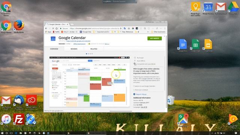This screenshot has height=135, width=240.
Task: Select the third screenshot carousel dot
Action: coord(90,54)
